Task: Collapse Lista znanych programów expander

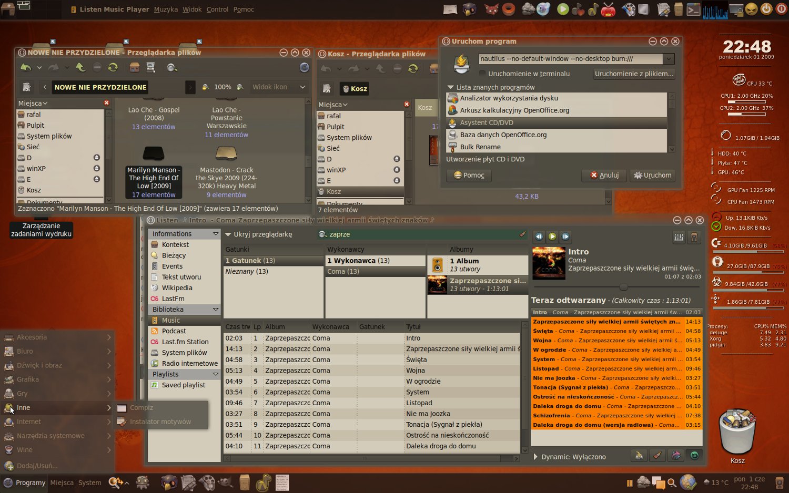Action: (x=490, y=87)
